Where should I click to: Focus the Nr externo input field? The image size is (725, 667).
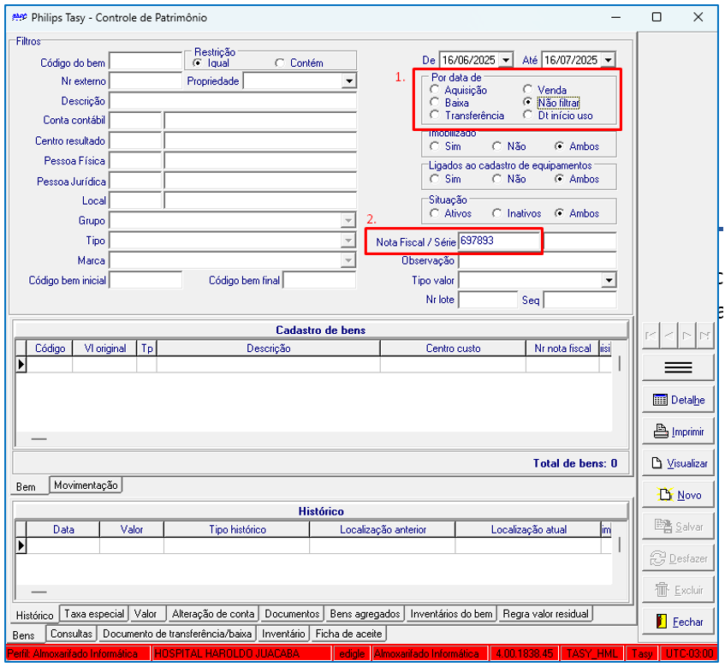click(146, 81)
